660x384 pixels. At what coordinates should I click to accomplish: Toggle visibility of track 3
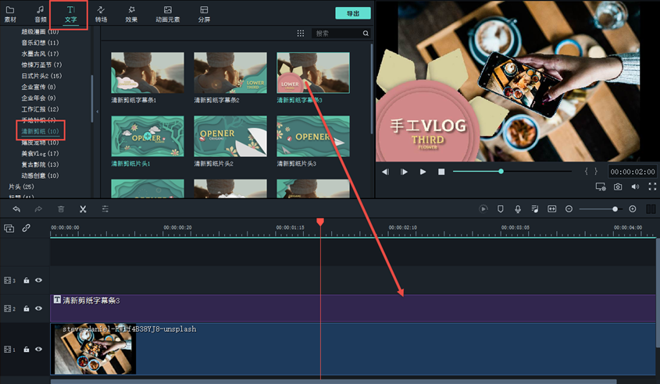point(38,280)
